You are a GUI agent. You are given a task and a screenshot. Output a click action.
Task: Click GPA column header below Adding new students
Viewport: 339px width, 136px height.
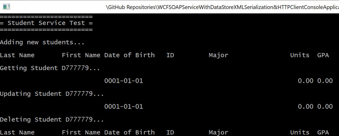[323, 55]
